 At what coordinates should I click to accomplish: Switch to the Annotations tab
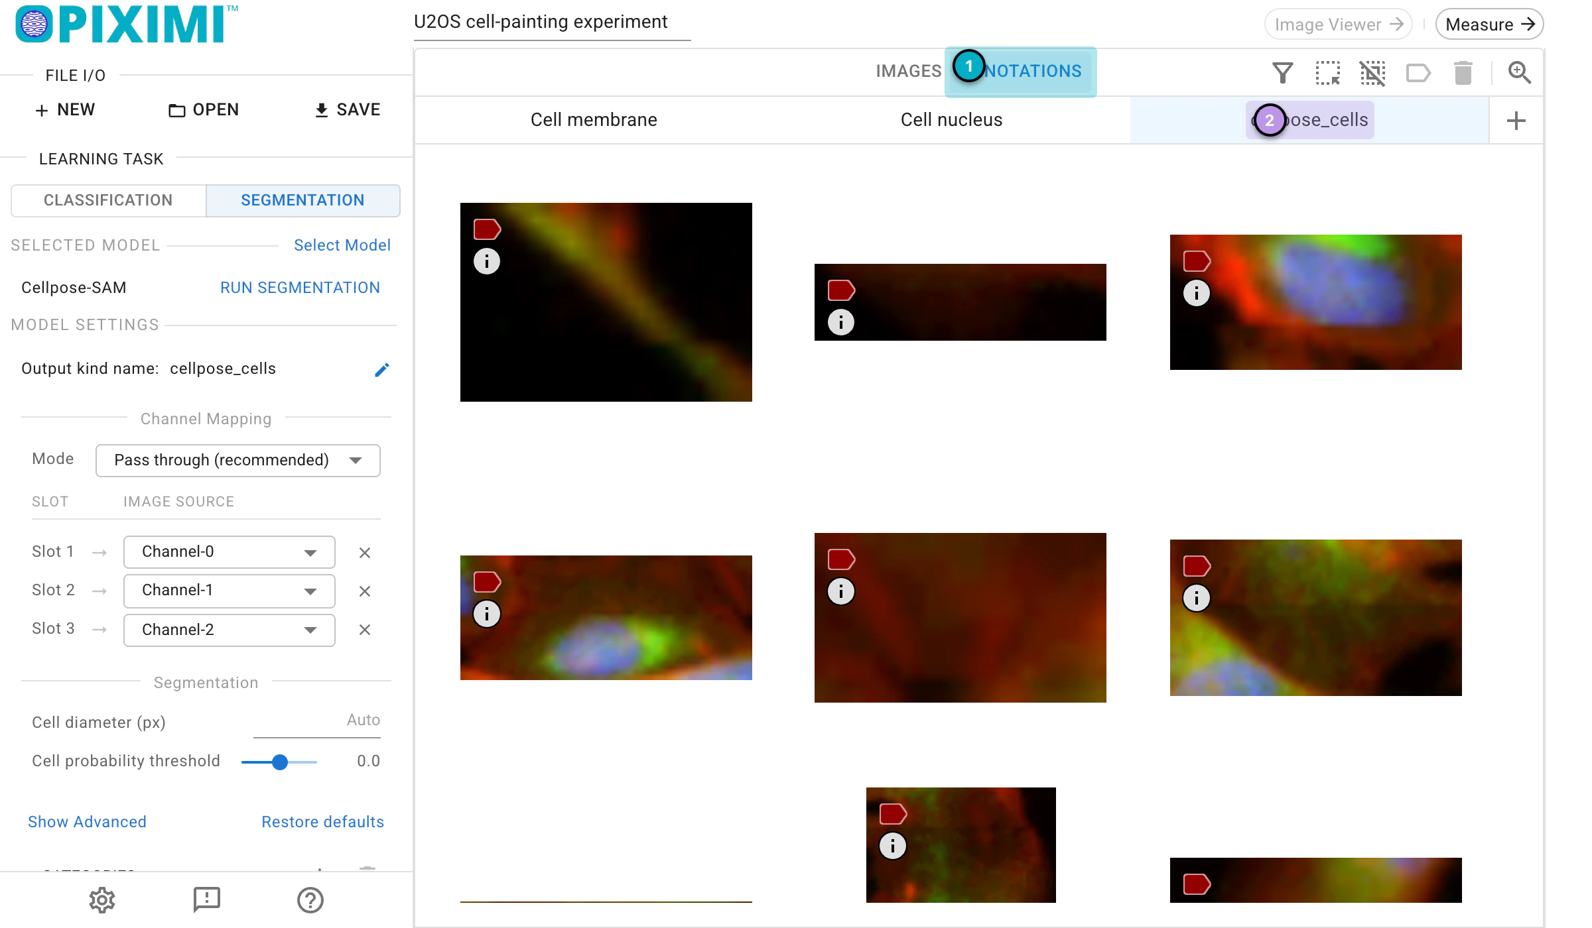pyautogui.click(x=1020, y=71)
